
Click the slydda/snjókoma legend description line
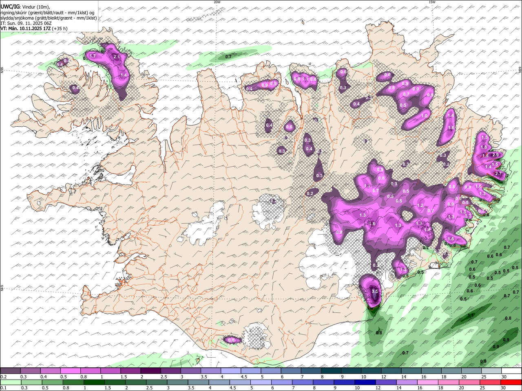[49, 18]
